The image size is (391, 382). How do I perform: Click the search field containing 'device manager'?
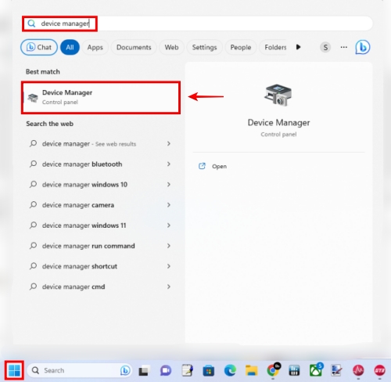coord(198,23)
